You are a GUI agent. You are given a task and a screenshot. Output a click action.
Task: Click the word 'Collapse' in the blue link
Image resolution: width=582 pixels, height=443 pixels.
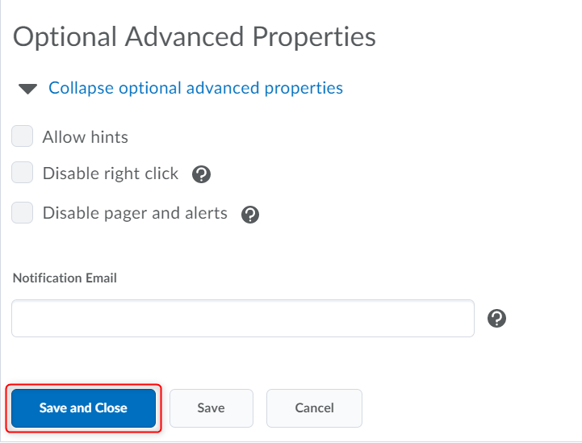coord(81,88)
